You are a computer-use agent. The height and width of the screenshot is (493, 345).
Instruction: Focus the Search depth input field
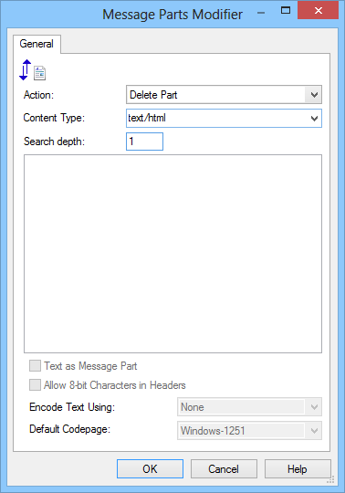(144, 142)
